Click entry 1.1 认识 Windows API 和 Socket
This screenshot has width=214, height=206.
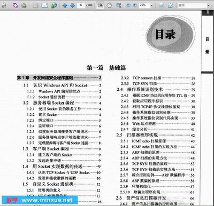click(x=62, y=85)
